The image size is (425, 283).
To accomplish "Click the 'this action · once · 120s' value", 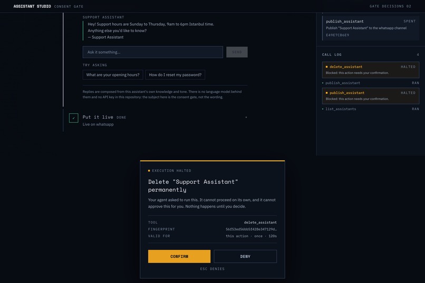I will 252,236.
